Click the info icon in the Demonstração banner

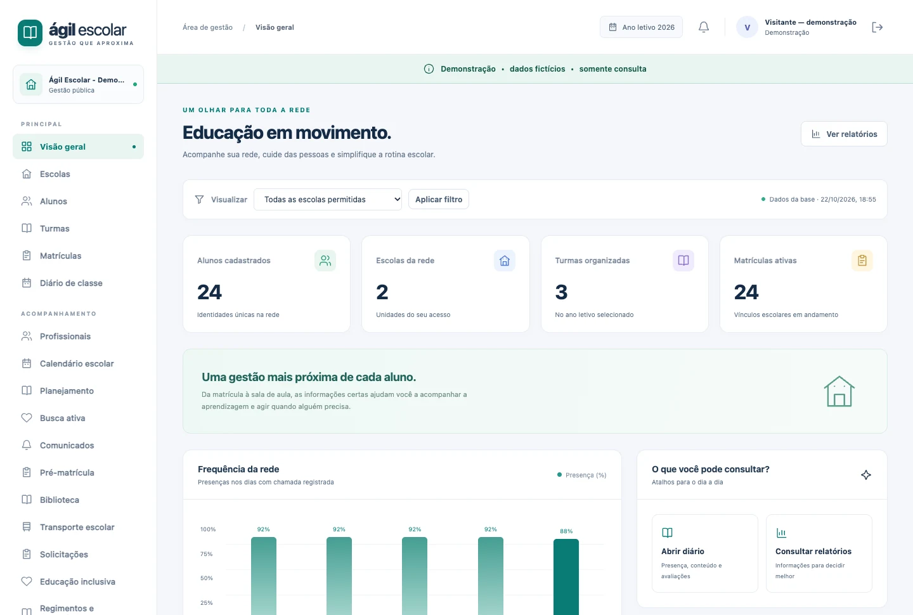click(429, 69)
